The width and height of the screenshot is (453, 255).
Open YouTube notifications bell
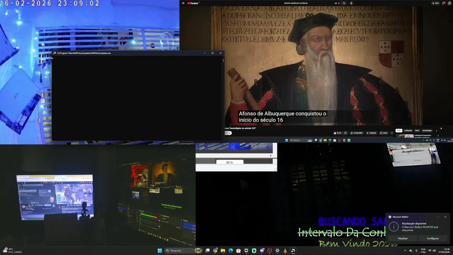pos(444,3)
